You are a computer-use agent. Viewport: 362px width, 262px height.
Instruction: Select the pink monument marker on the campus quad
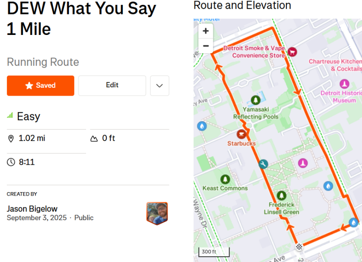click(x=303, y=163)
